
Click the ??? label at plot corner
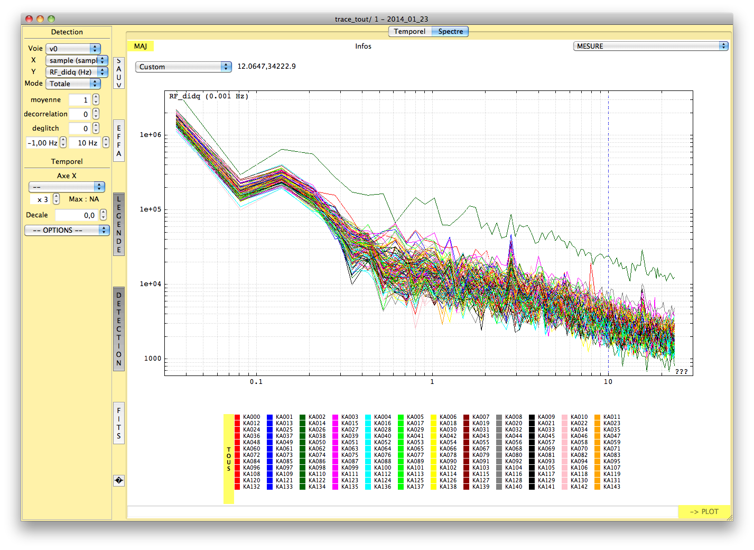point(681,372)
